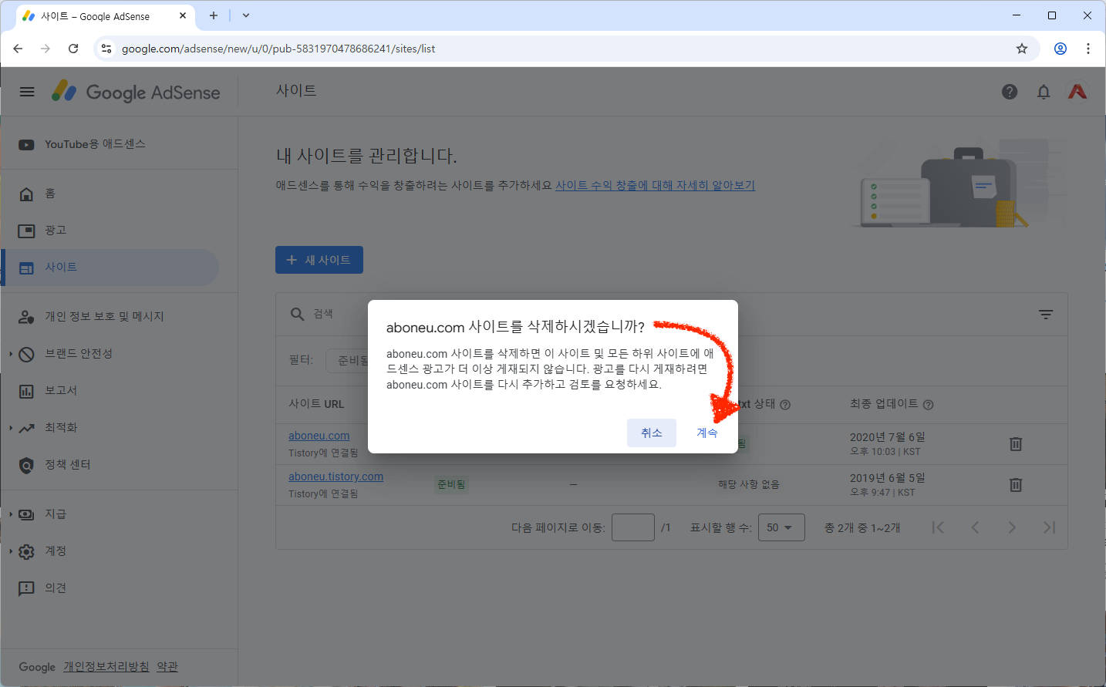Go to next page arrow
This screenshot has height=687, width=1106.
coord(1012,527)
